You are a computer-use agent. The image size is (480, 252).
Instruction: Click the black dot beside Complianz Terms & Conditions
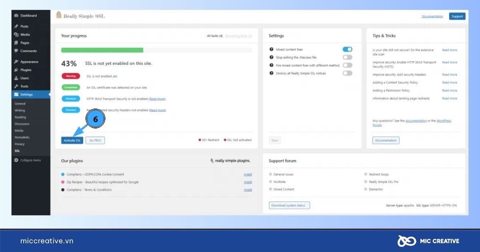tap(63, 190)
